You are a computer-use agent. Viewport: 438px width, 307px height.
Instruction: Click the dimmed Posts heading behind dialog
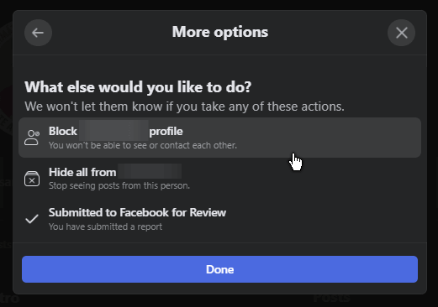pyautogui.click(x=331, y=298)
